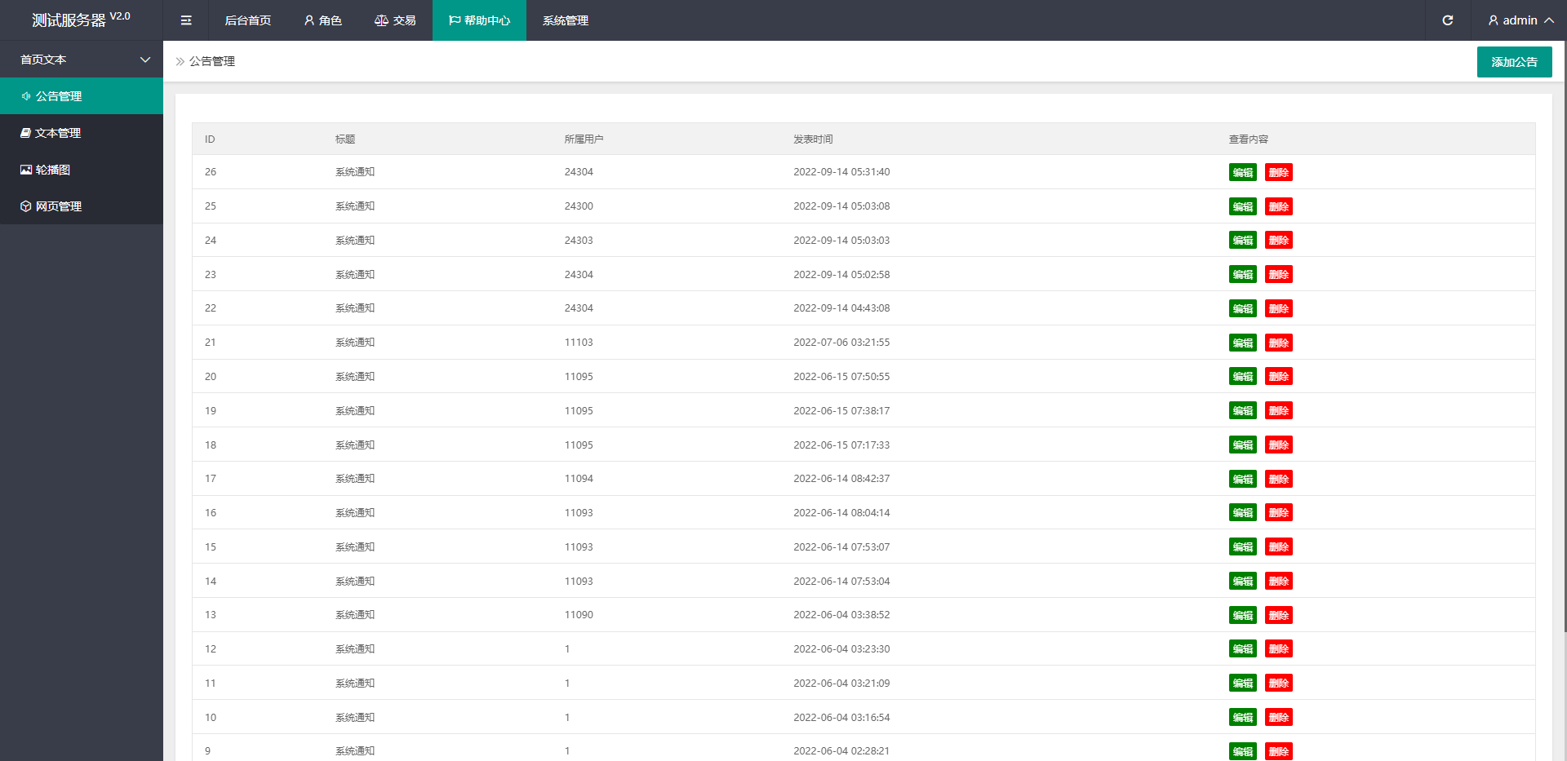Click the 角色 user icon in navbar
Image resolution: width=1567 pixels, height=761 pixels.
tap(309, 20)
